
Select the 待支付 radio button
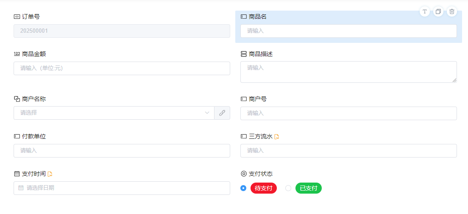coord(243,188)
